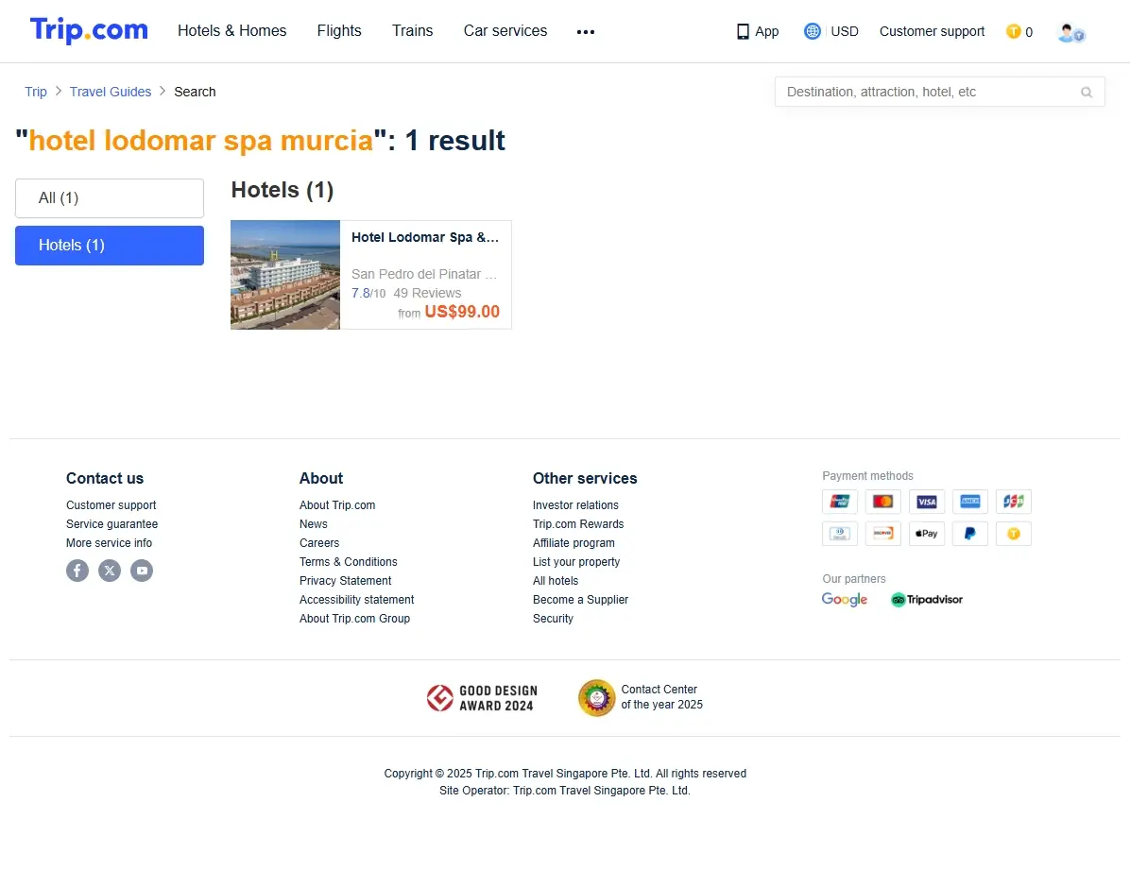This screenshot has width=1130, height=870.
Task: Open the USD currency selector
Action: pyautogui.click(x=845, y=32)
